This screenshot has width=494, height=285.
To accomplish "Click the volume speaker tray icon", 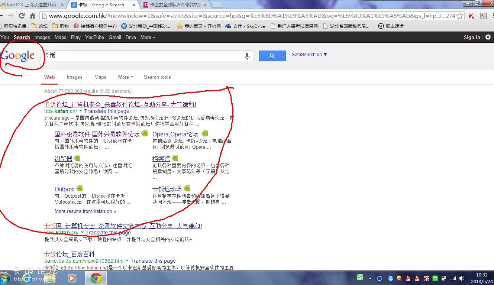I will (462, 278).
